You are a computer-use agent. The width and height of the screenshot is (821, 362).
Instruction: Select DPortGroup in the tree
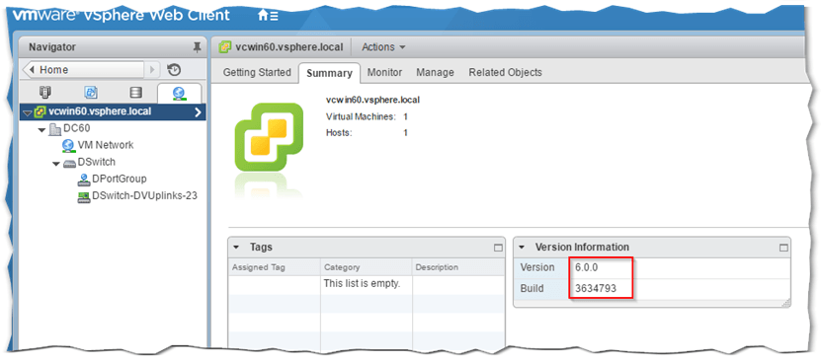pyautogui.click(x=120, y=179)
